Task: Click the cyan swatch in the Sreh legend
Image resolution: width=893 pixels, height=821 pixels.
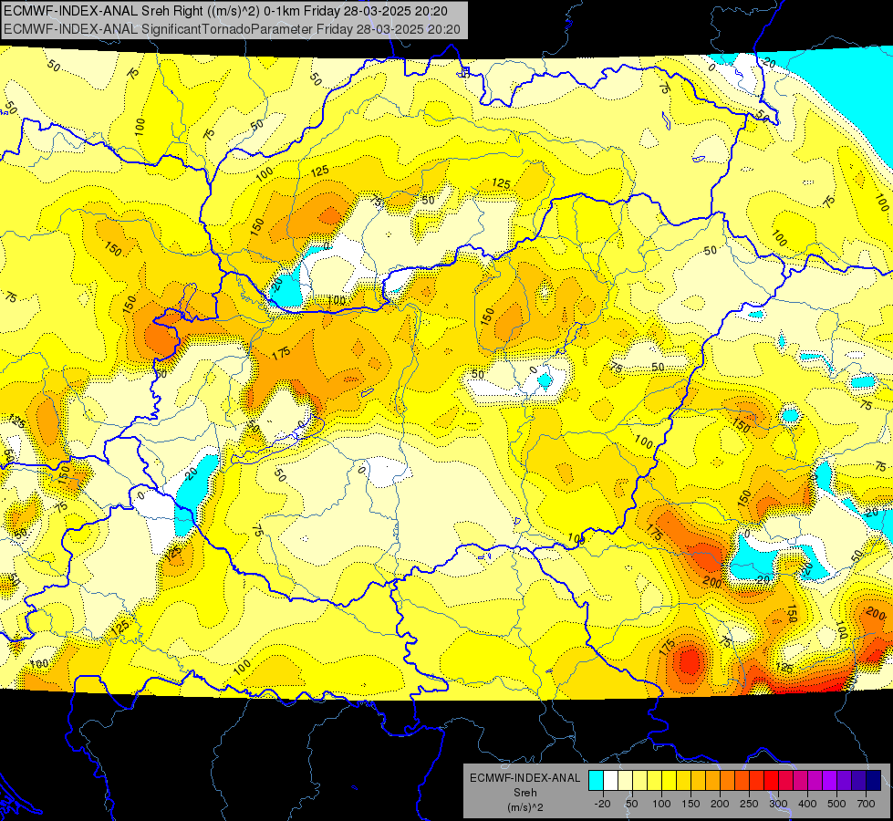Action: click(596, 780)
